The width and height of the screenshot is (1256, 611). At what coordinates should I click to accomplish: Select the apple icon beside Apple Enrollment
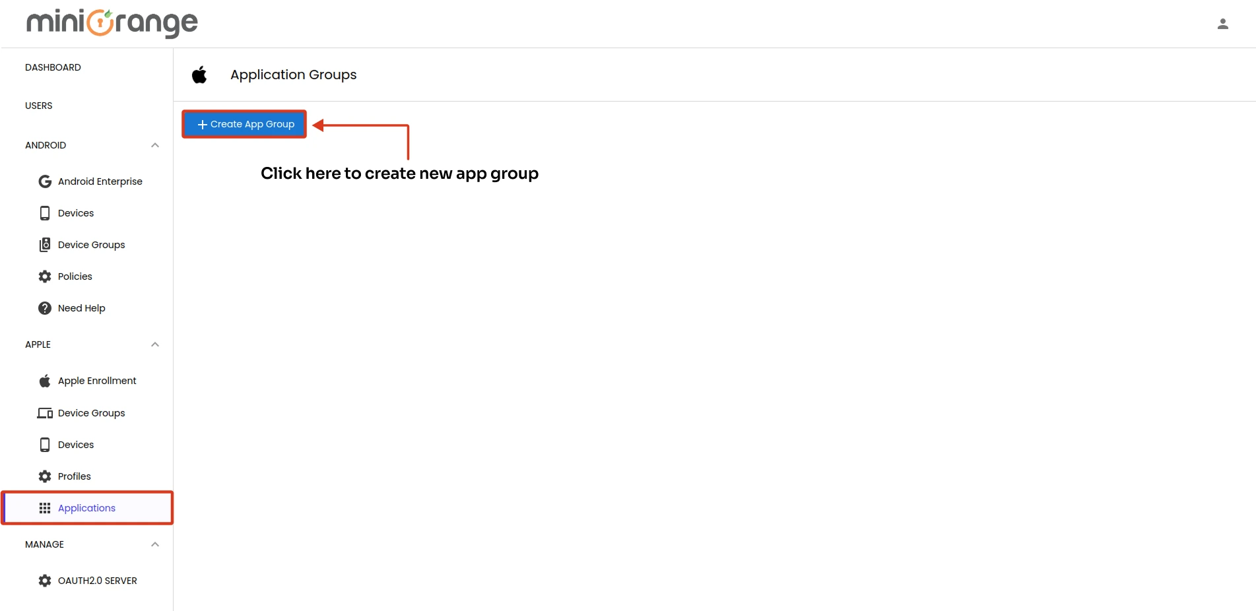coord(44,381)
